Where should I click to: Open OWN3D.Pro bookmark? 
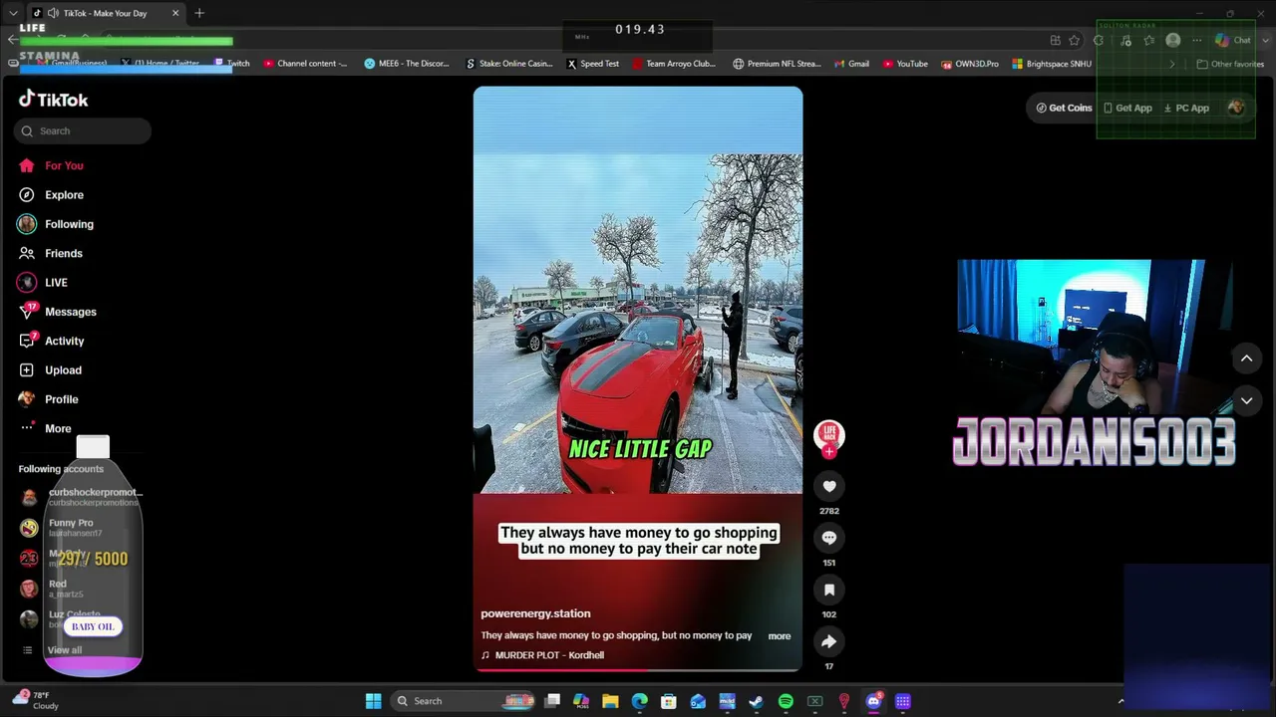pos(970,64)
